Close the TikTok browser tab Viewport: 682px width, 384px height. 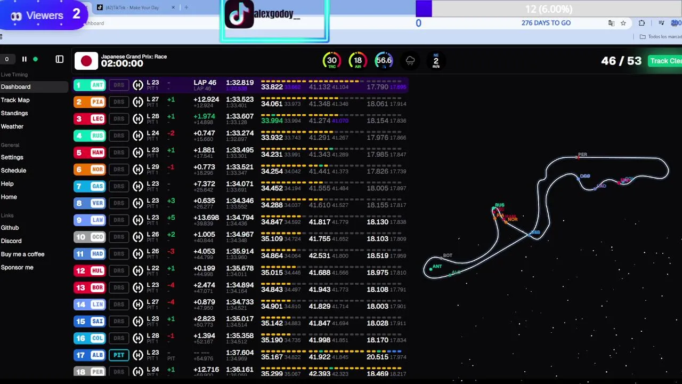point(173,7)
